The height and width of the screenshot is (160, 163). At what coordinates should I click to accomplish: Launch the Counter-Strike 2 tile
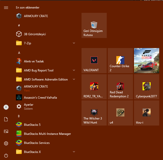tap(120, 61)
